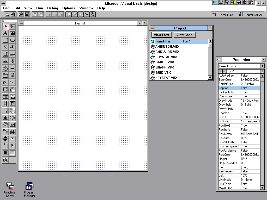This screenshot has height=200, width=267.
Task: Select the Grid control tool
Action: (x=5, y=97)
